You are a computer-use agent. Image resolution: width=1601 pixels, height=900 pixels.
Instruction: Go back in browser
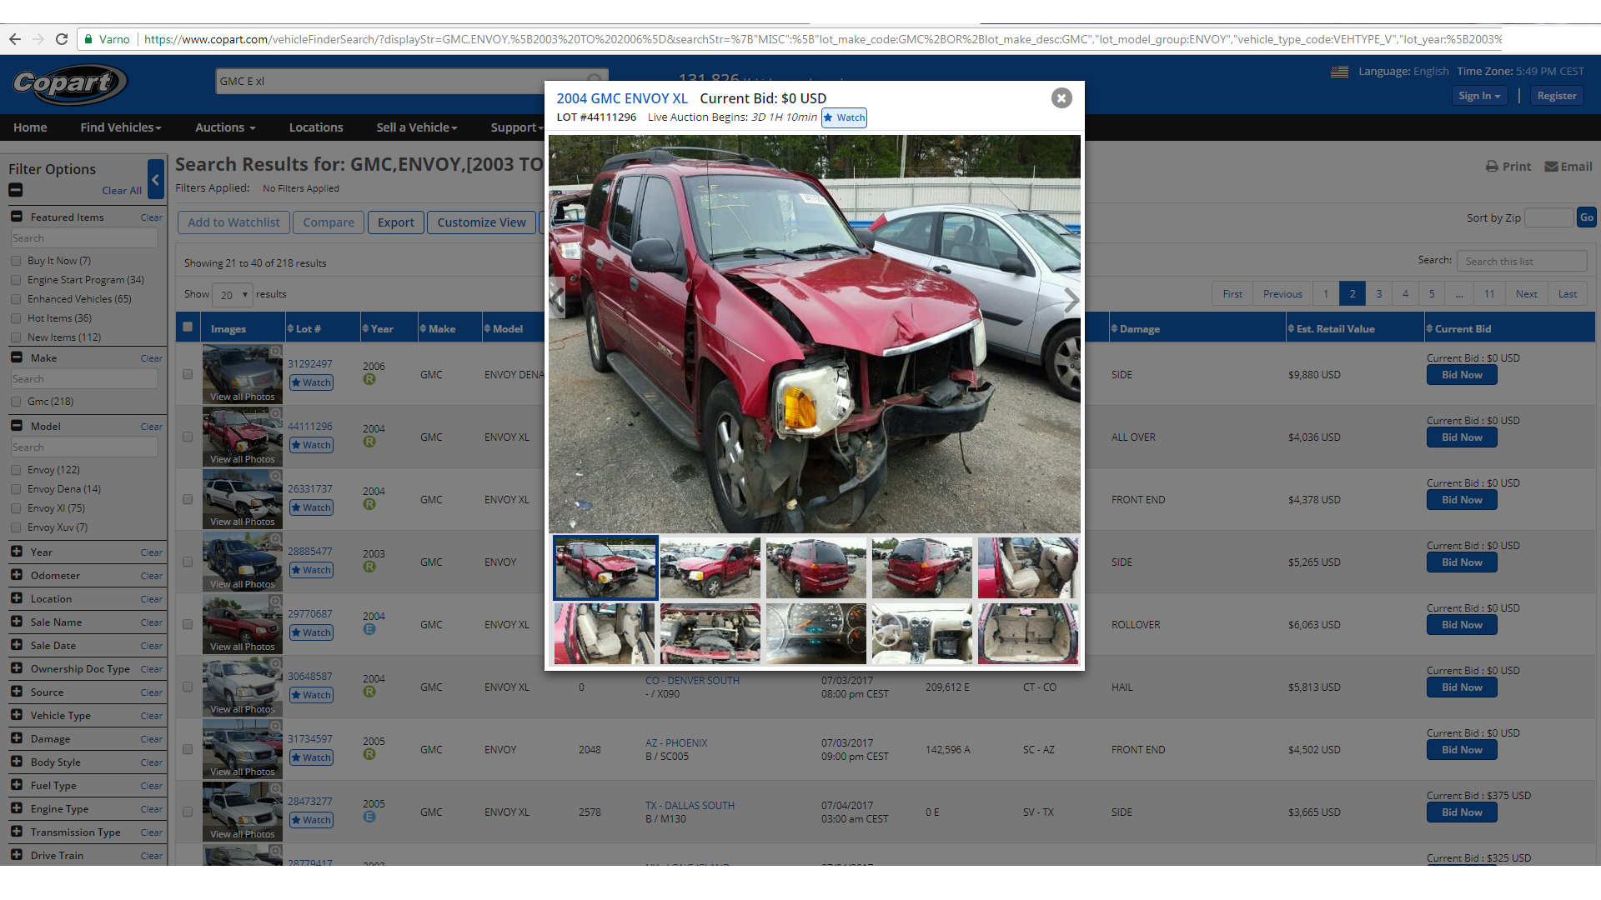15,39
